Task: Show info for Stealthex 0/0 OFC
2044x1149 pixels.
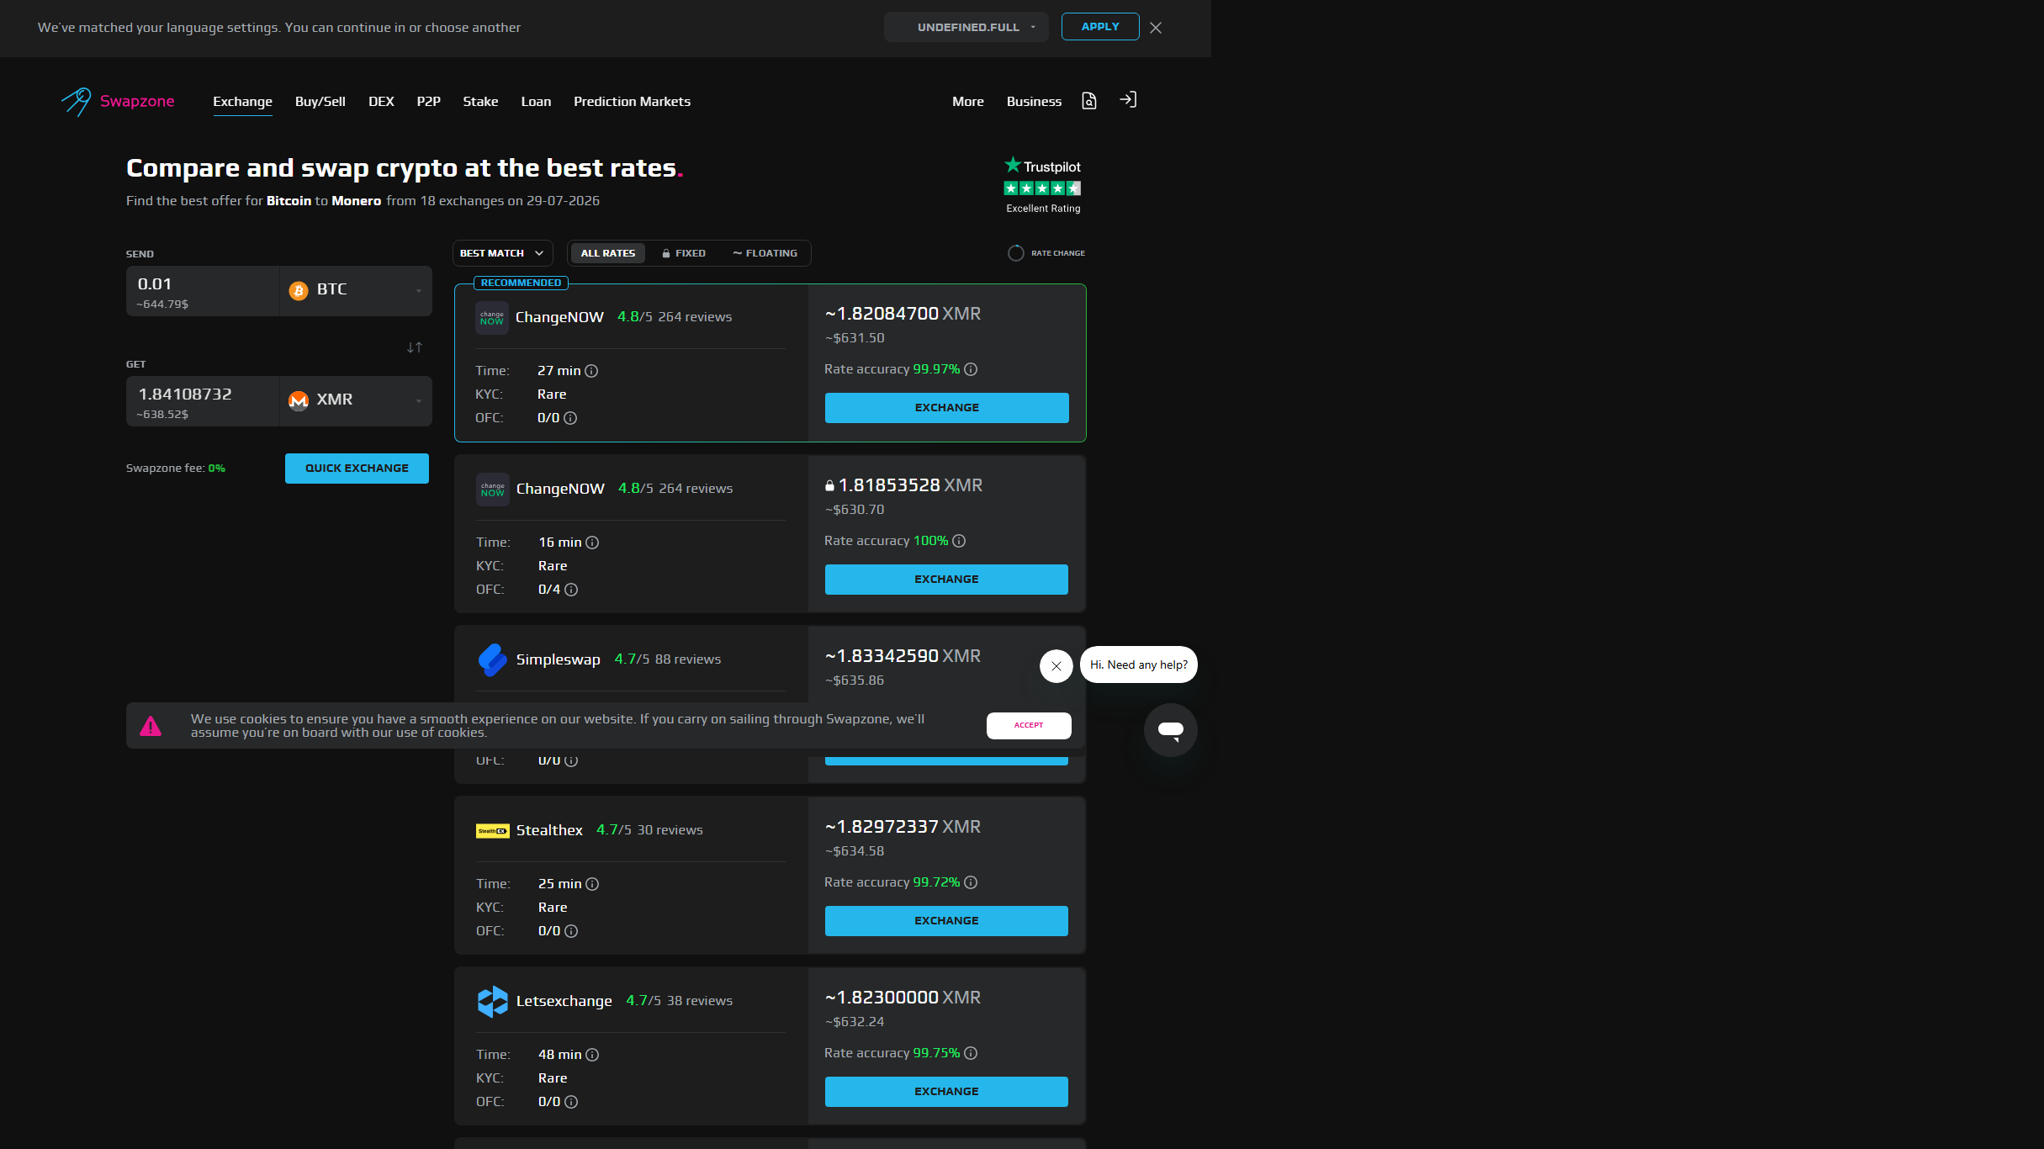Action: (x=571, y=931)
